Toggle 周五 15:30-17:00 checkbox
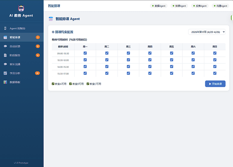The height and width of the screenshot is (167, 233). tap(172, 73)
